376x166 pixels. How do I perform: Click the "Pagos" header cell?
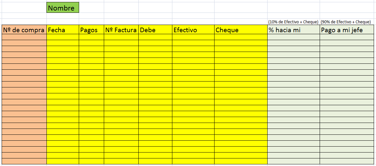tap(91, 30)
